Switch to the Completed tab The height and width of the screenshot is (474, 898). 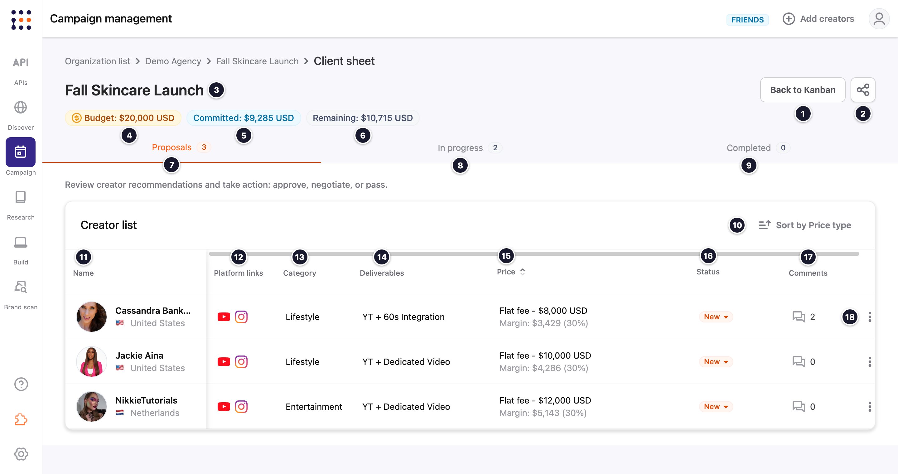(758, 148)
